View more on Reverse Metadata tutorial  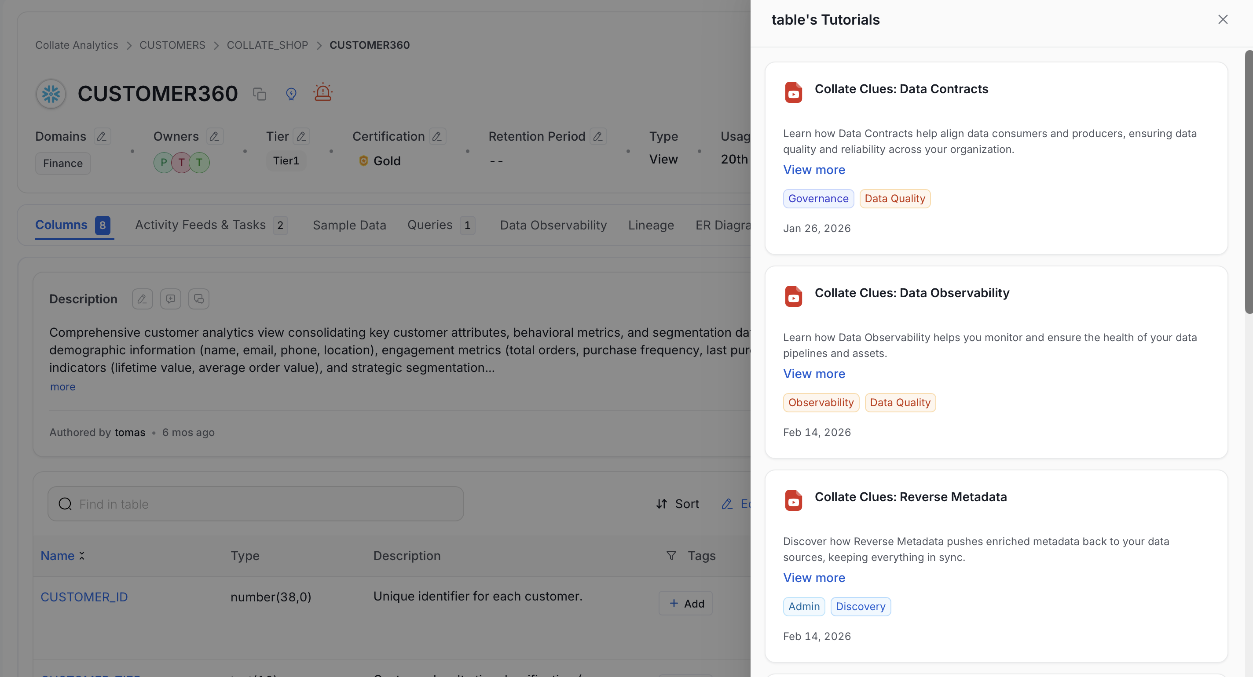coord(814,578)
